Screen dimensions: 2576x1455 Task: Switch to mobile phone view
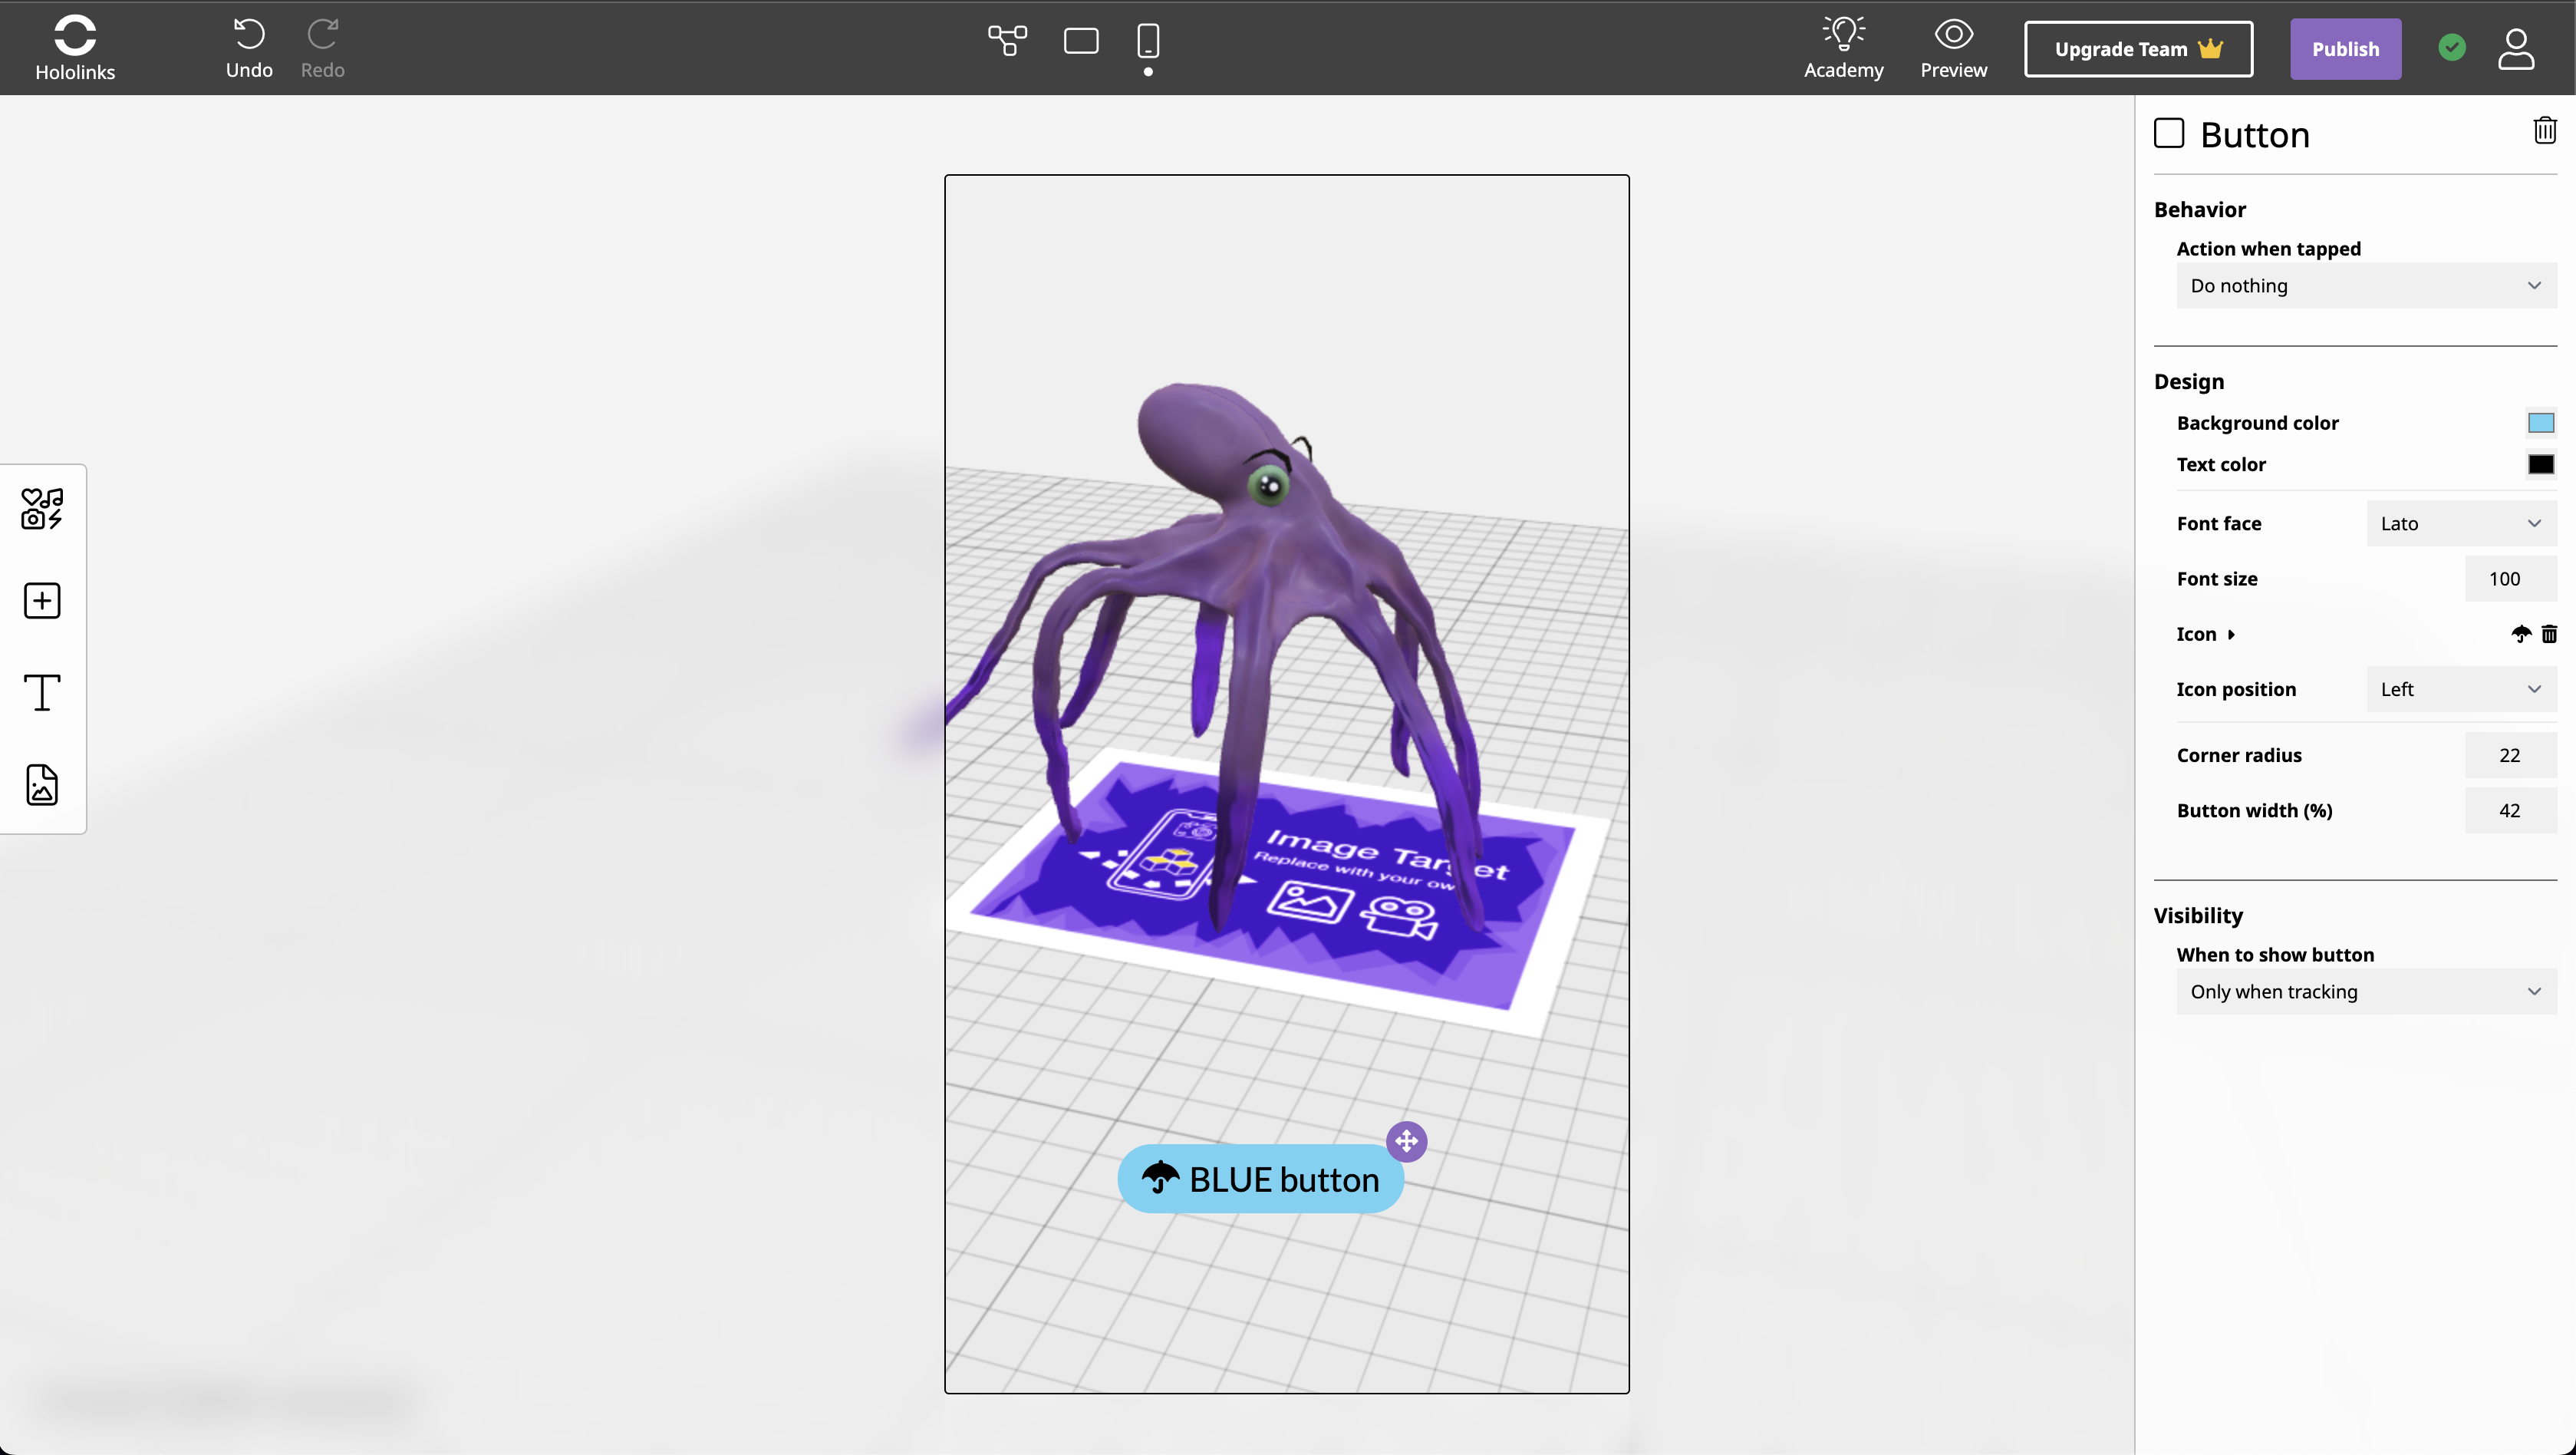pyautogui.click(x=1148, y=41)
